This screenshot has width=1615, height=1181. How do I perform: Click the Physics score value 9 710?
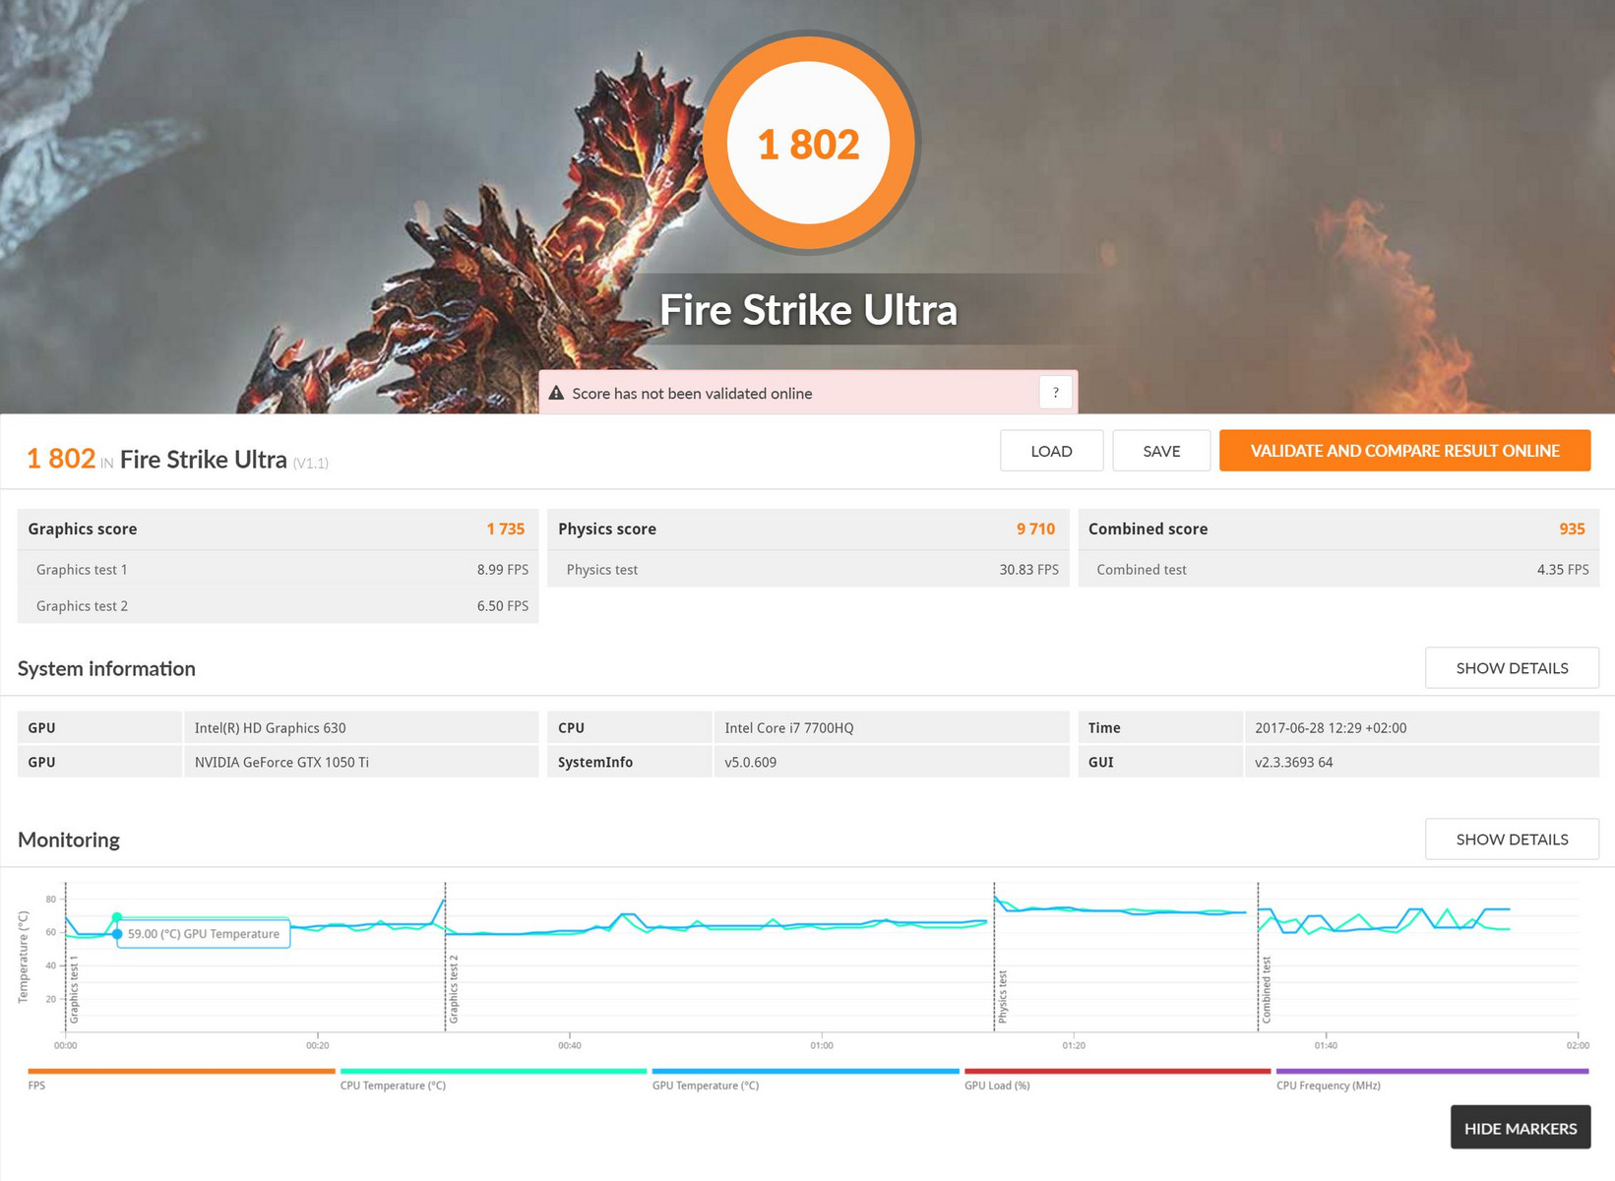point(1035,528)
